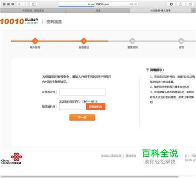The image size is (196, 178).
Task: Open the 企业法人营业执照 footer link
Action: click(x=111, y=156)
